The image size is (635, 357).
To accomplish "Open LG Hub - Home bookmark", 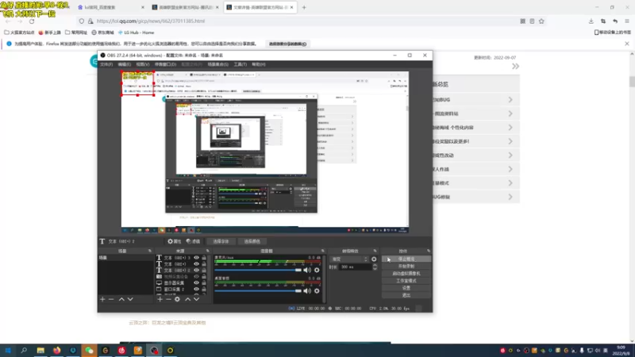I will coord(136,33).
